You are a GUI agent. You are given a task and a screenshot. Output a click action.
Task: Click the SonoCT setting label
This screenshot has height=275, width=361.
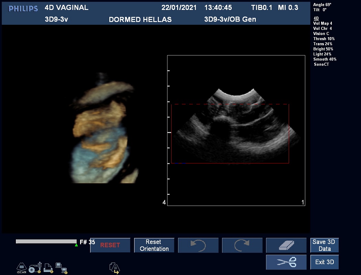point(321,65)
